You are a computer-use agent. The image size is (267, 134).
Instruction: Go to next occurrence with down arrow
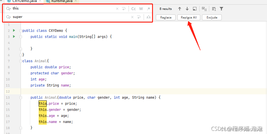(187, 9)
